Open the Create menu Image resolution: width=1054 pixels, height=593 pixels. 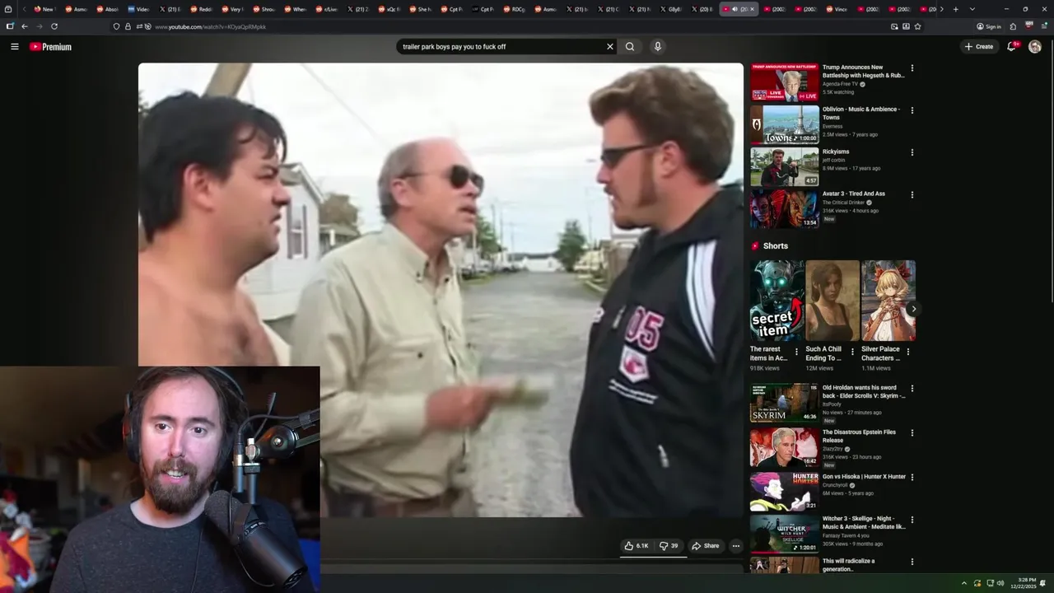[979, 47]
